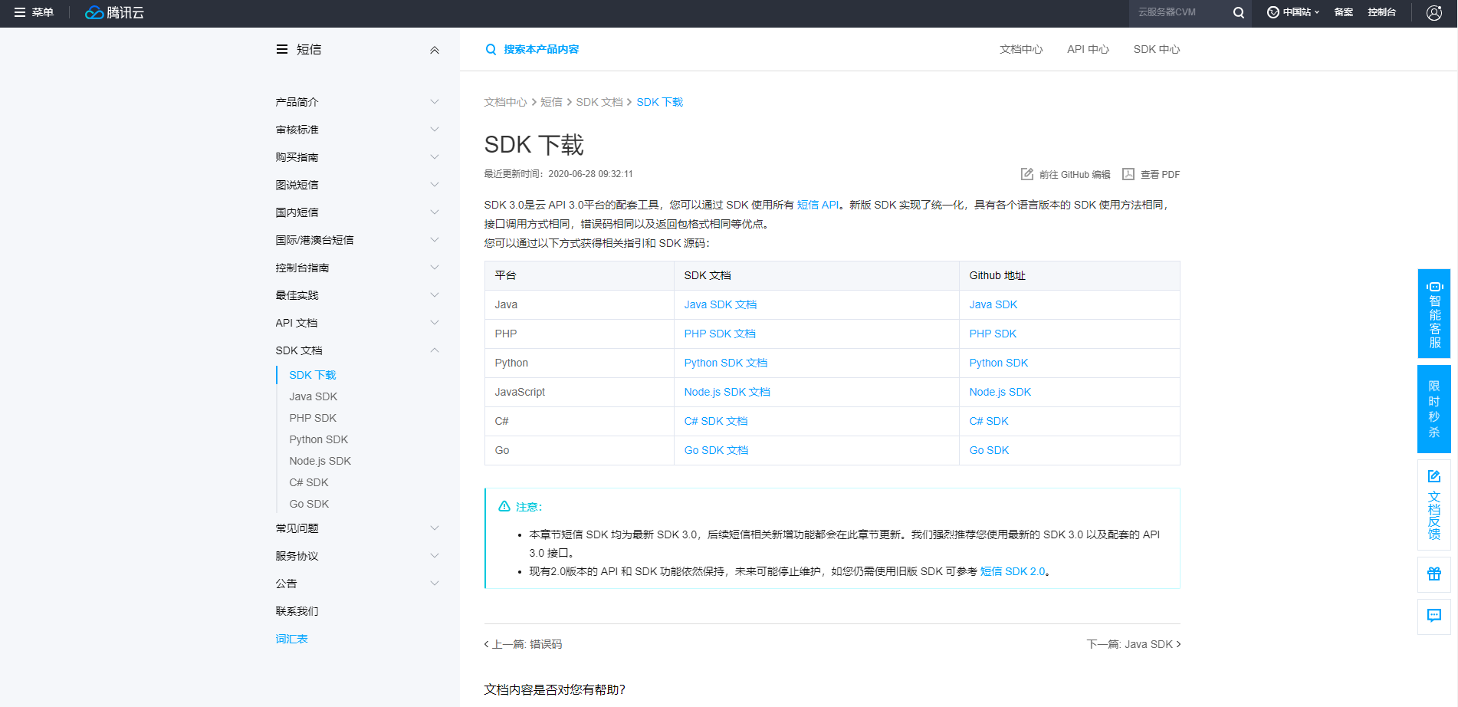The image size is (1458, 707).
Task: Click the 前往 GitHub 编辑 edit icon
Action: click(1027, 174)
